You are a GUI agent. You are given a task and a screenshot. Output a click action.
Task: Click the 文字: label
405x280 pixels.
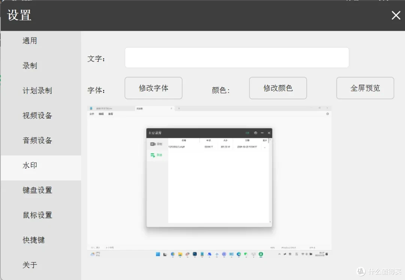96,59
